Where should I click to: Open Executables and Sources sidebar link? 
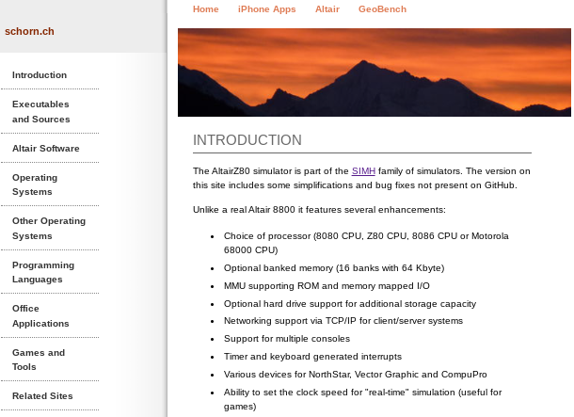pos(41,112)
